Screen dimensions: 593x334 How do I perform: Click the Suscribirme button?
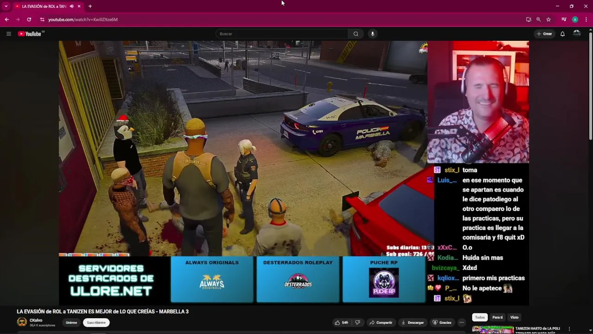click(96, 322)
